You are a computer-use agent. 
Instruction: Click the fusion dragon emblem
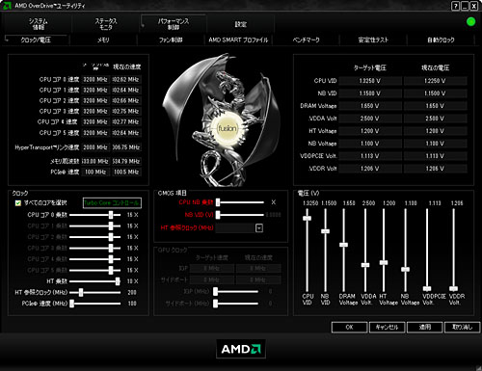pos(222,120)
